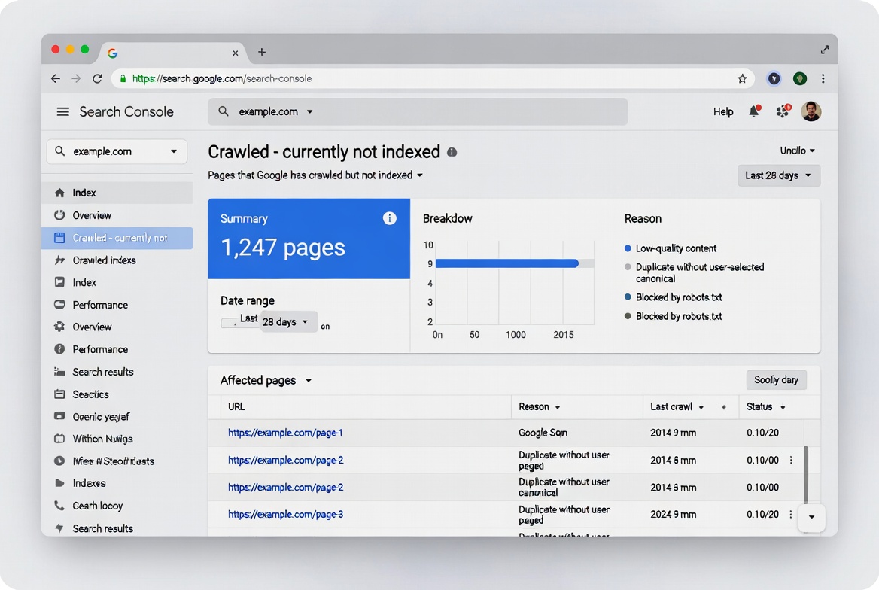Open the hamburger menu next to Search Console
The width and height of the screenshot is (879, 590).
tap(63, 111)
